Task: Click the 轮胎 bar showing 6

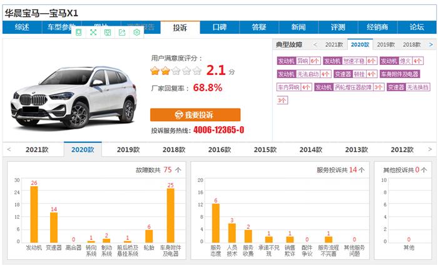Action: click(x=149, y=236)
